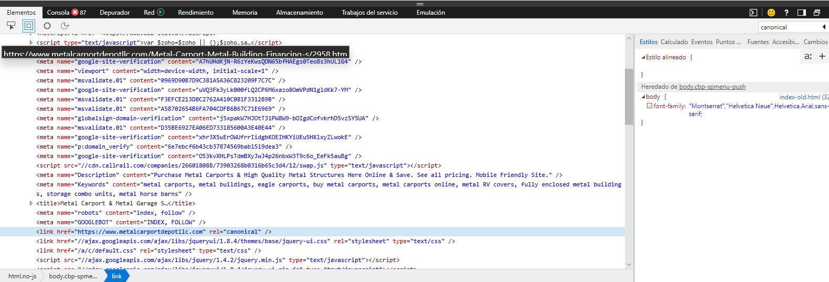Open the console drawer icon in header
This screenshot has width=829, height=282.
(x=753, y=13)
